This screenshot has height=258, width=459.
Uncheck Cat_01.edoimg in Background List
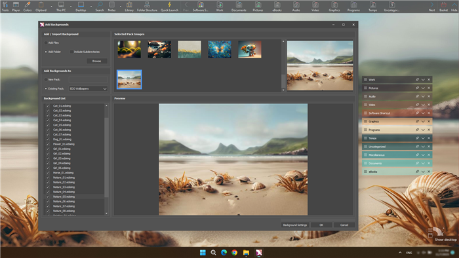48,106
